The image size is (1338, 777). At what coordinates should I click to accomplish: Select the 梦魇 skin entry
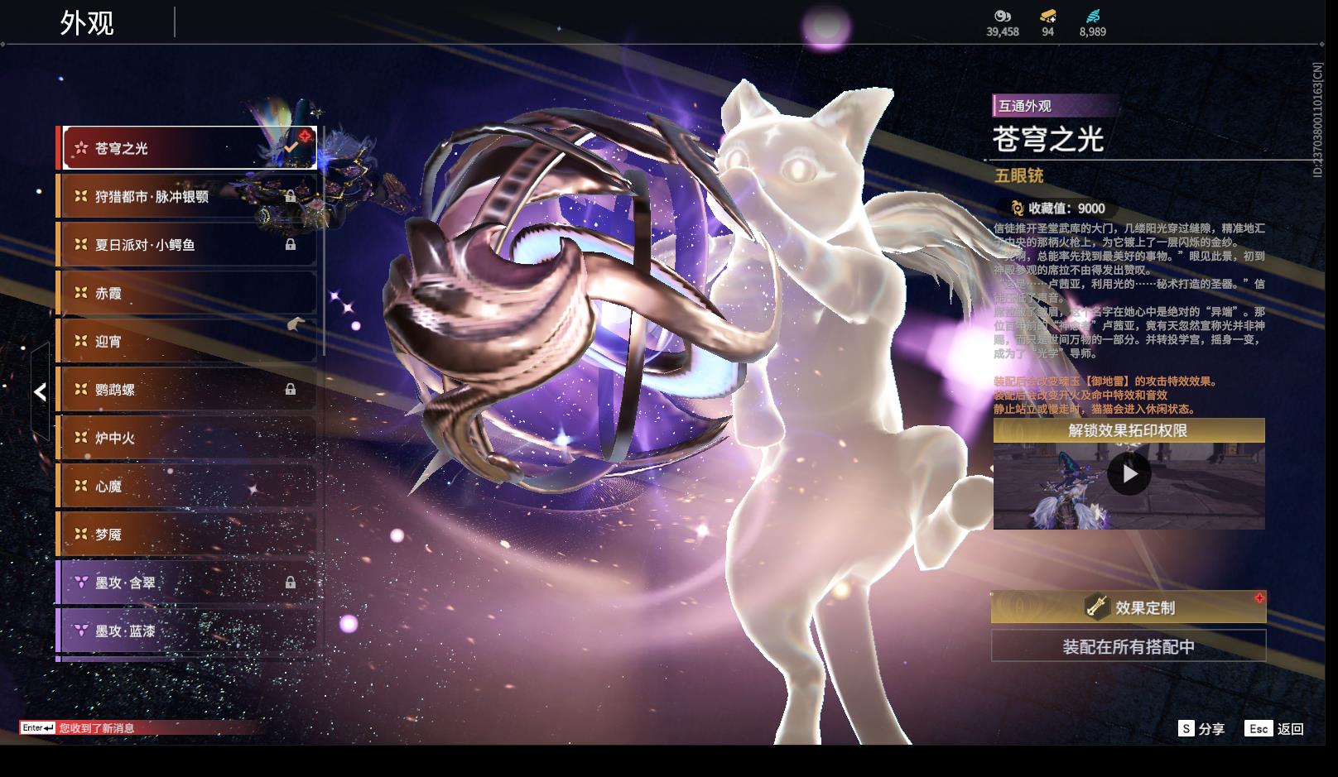(186, 535)
